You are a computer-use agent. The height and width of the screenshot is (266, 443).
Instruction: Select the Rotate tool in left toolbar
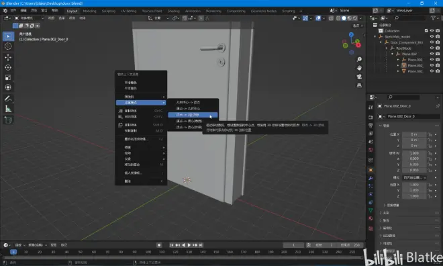tap(8, 67)
